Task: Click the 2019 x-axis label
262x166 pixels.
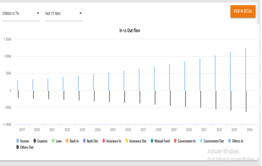Action: 22,130
